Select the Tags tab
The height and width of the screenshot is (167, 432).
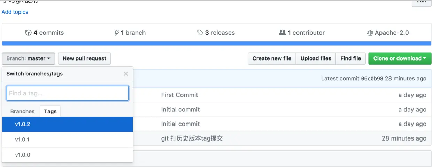click(x=50, y=111)
